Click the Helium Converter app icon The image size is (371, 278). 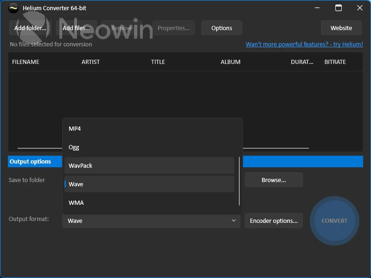coord(13,8)
